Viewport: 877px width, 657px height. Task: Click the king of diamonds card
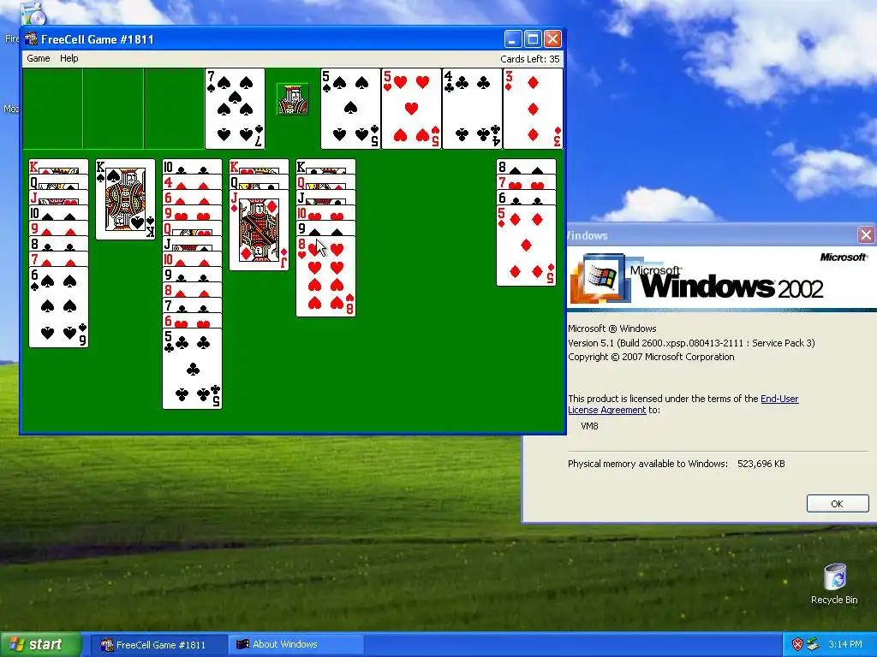click(58, 167)
